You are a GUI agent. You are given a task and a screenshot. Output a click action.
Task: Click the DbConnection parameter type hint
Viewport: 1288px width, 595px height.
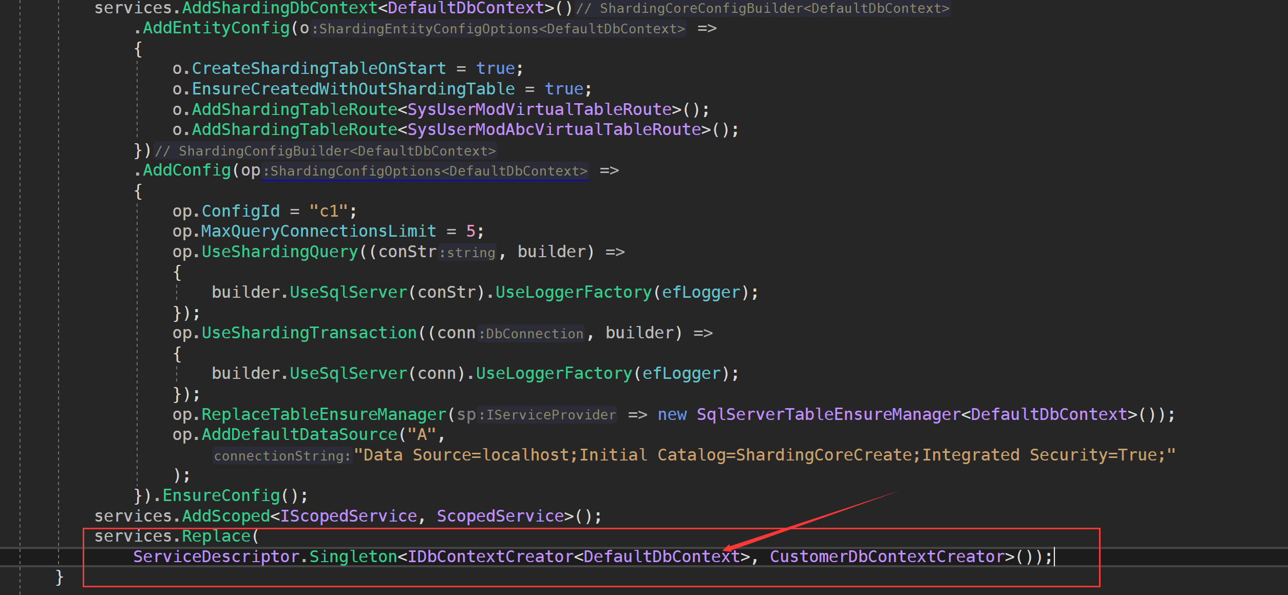click(x=532, y=333)
